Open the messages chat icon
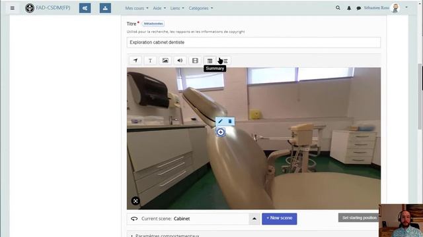Viewport: 423px width, 237px height. coord(358,9)
